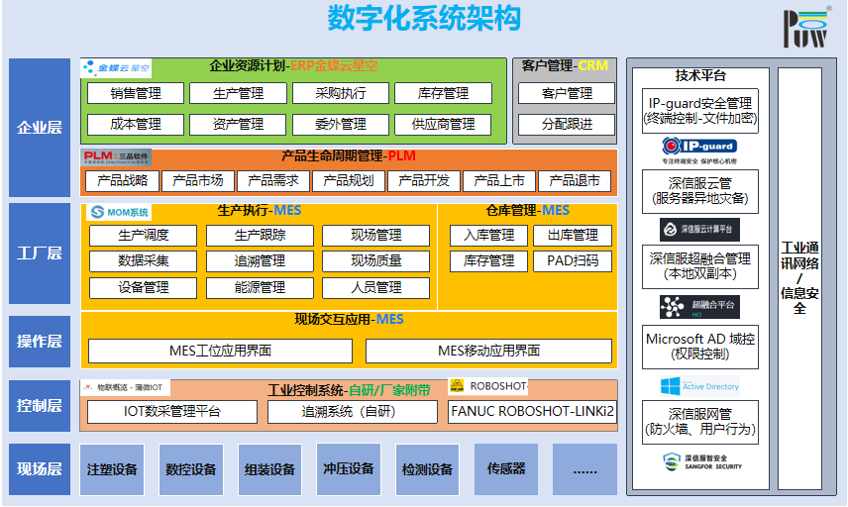Select ERP 库存管理 box

pos(444,93)
